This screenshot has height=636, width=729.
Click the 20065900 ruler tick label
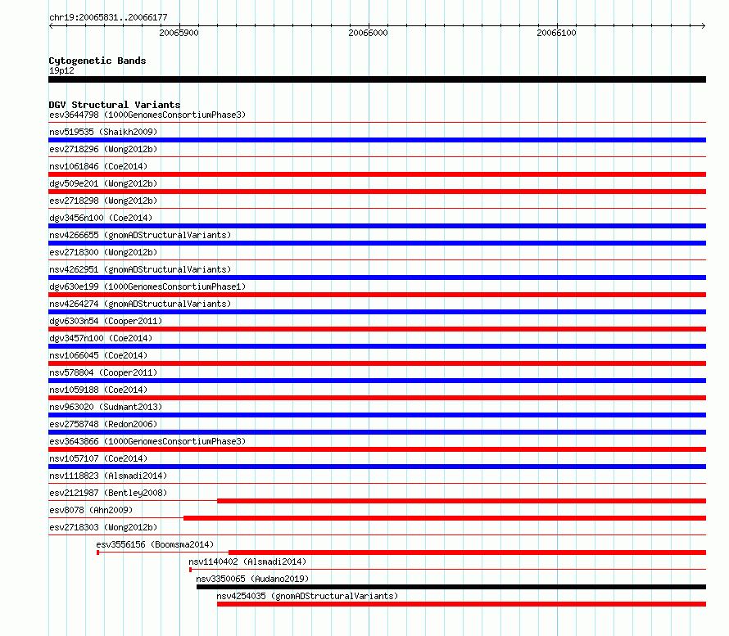tap(179, 33)
